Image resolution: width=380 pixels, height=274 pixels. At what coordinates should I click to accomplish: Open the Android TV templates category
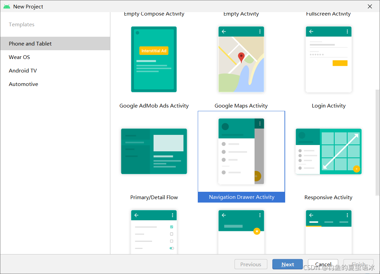tap(55, 71)
